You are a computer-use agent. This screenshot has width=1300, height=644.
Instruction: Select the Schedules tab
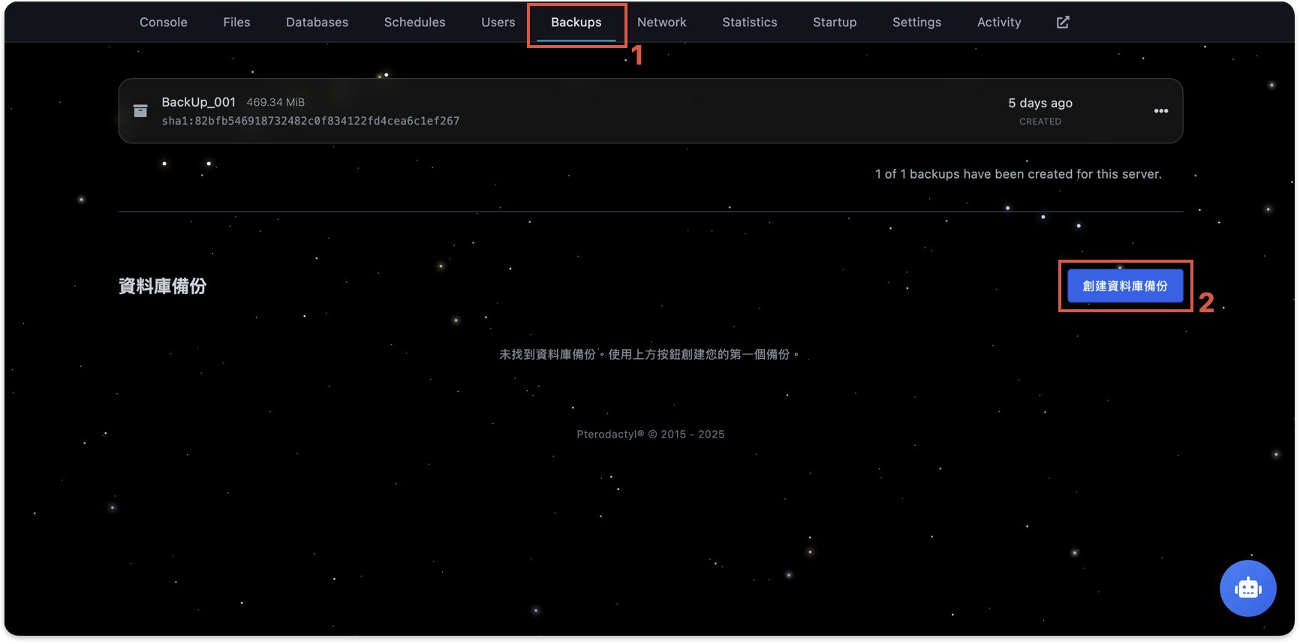click(x=414, y=23)
